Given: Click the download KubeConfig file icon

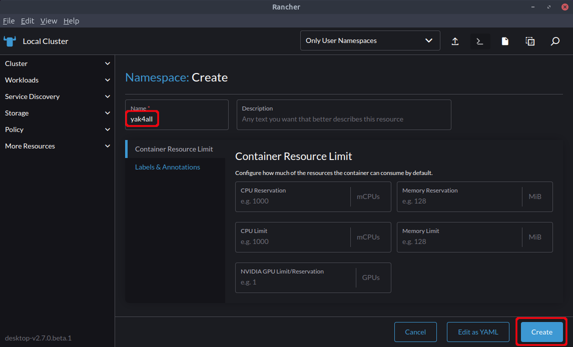Looking at the screenshot, I should [505, 41].
